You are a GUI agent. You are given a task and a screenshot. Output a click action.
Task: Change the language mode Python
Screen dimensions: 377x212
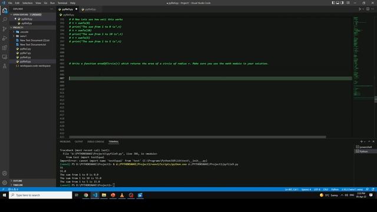pyautogui.click(x=335, y=190)
